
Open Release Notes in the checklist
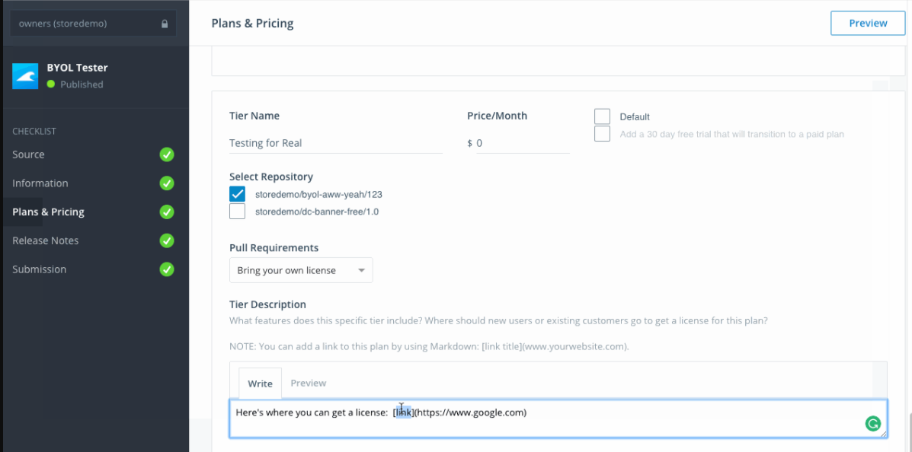point(46,240)
